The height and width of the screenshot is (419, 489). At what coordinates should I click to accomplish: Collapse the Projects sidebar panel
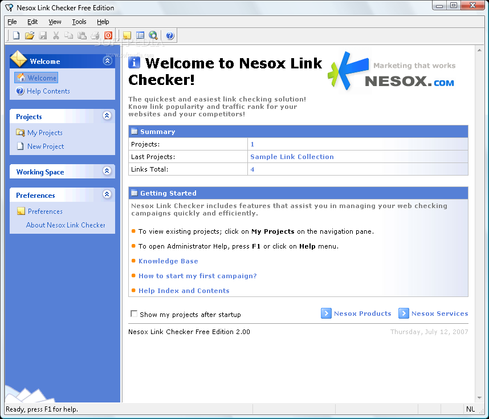(107, 116)
